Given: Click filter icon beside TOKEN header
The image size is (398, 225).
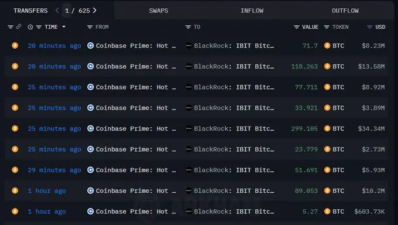Looking at the screenshot, I should coord(327,27).
